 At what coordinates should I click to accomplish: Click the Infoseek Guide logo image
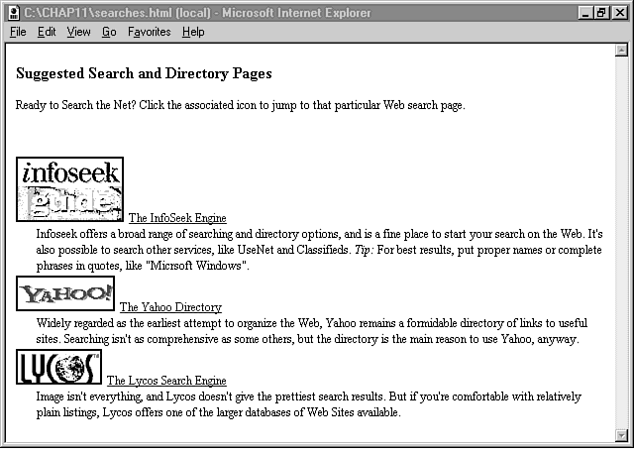coord(70,188)
